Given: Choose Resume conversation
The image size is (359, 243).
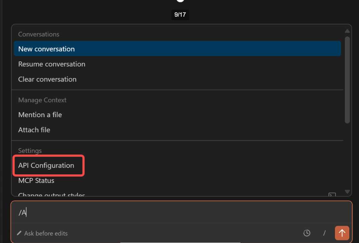Looking at the screenshot, I should [52, 64].
